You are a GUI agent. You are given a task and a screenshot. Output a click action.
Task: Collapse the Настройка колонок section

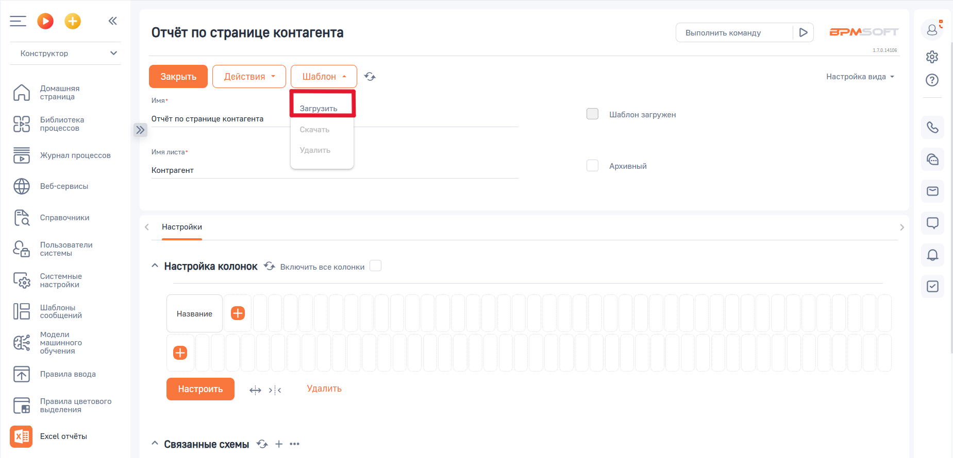[155, 266]
